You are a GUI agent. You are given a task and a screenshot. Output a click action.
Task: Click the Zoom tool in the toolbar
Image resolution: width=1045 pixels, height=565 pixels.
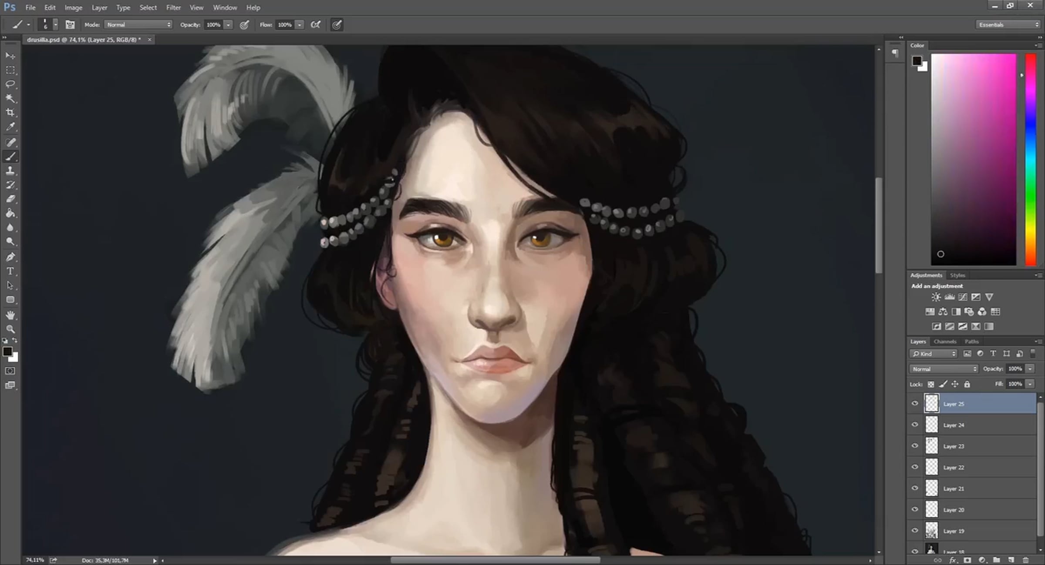pyautogui.click(x=10, y=329)
